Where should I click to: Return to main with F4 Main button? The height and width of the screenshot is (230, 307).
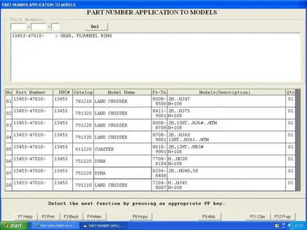(94, 217)
